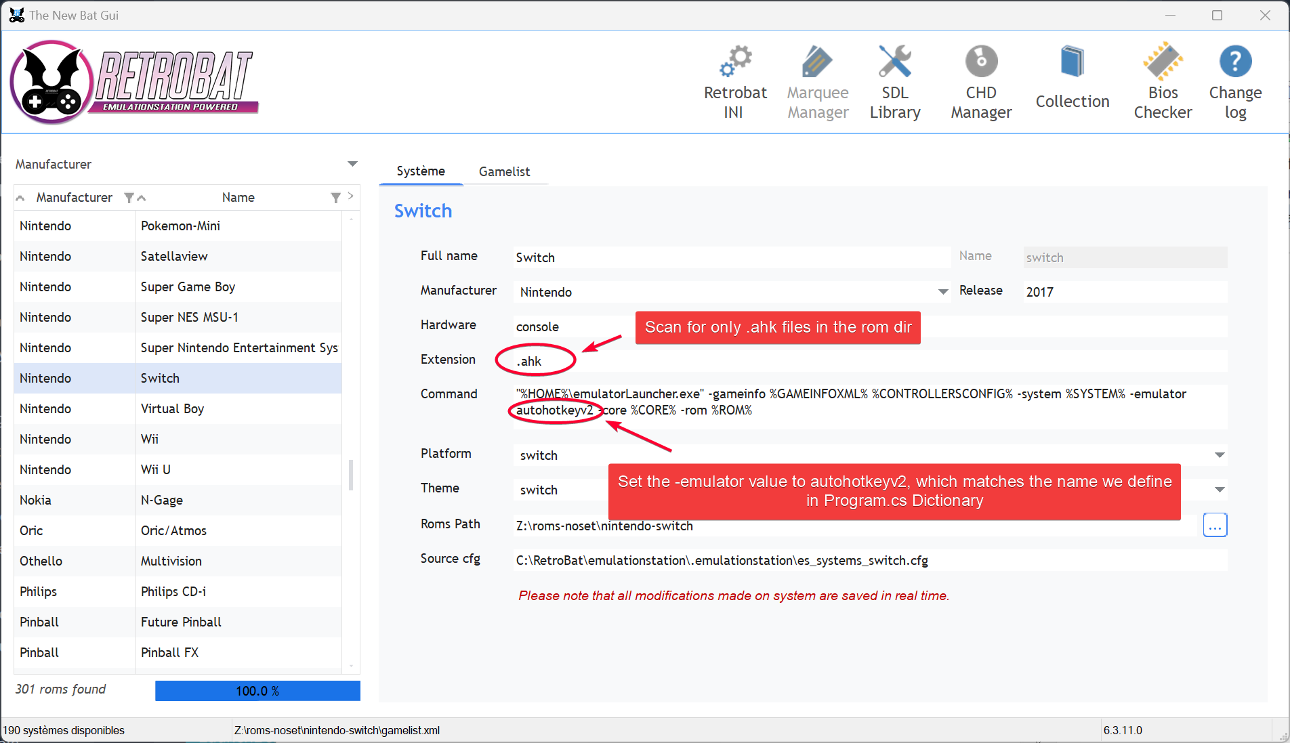Select the N-Gage row
Viewport: 1290px width, 743px height.
coord(178,500)
